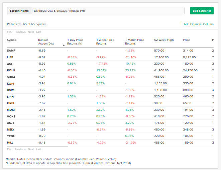
Task: Go to First page above table
Action: (10, 32)
